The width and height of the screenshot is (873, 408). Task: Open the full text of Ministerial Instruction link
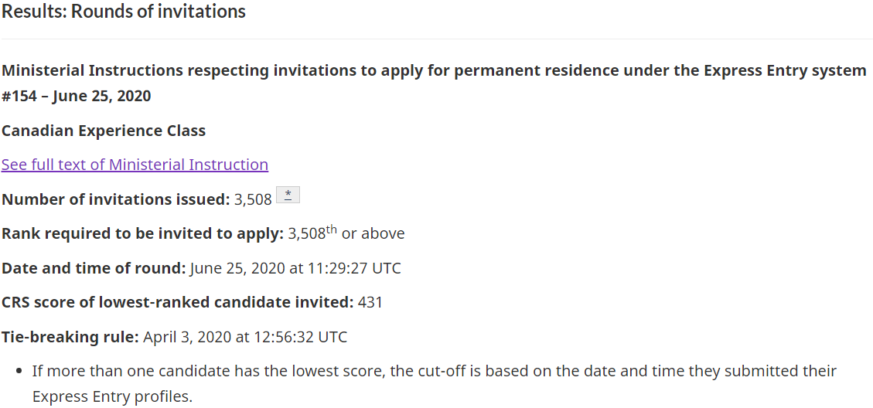click(x=135, y=165)
